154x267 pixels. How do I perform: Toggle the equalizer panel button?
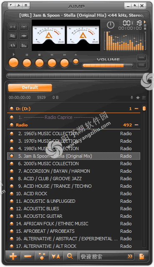point(142,58)
